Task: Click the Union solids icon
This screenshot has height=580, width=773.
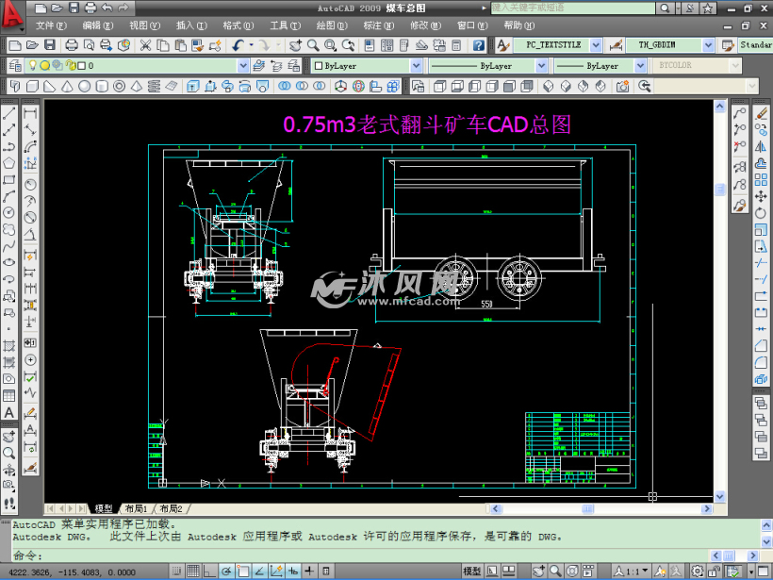Action: pyautogui.click(x=285, y=87)
